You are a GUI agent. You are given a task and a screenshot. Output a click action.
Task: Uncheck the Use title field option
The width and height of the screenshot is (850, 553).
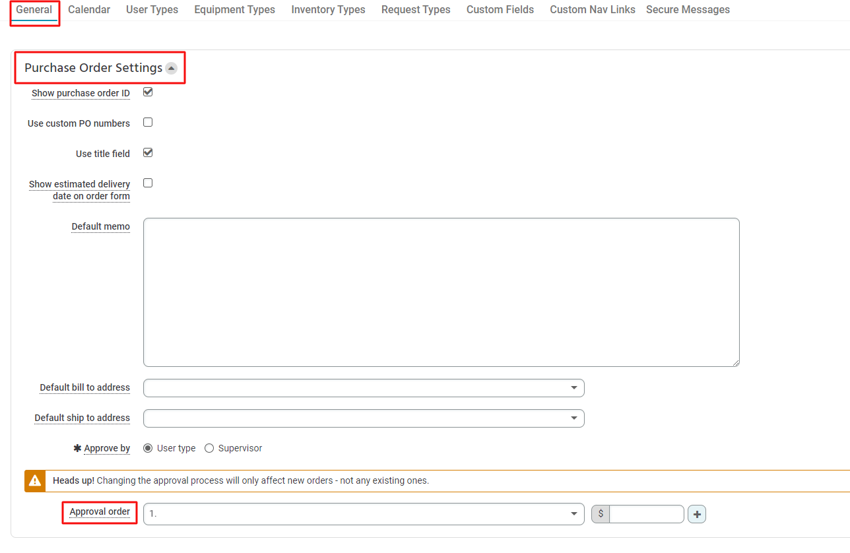[x=147, y=152]
